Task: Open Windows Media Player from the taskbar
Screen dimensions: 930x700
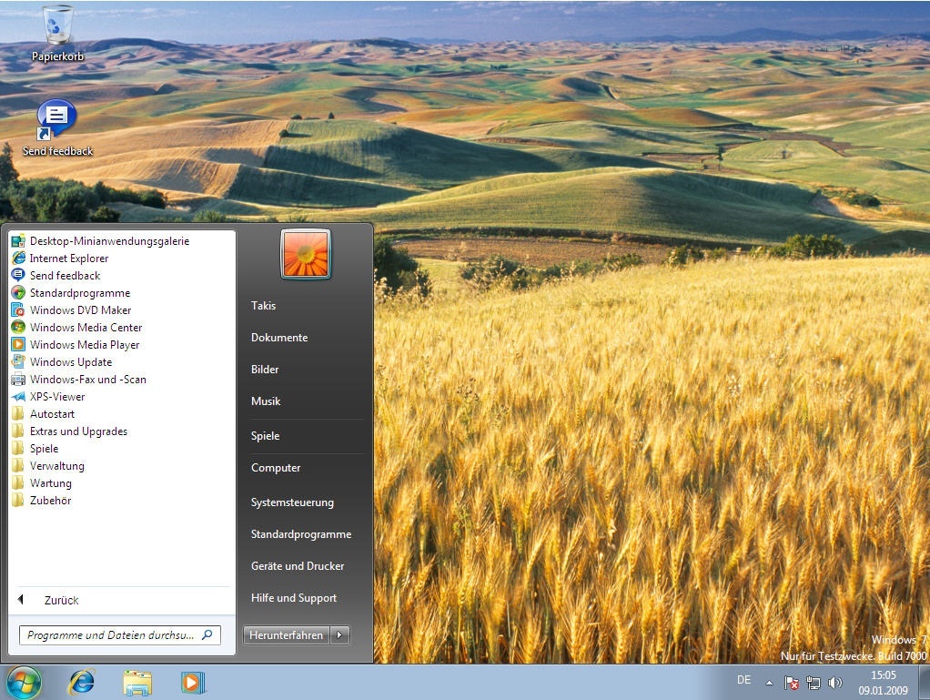Action: (x=187, y=682)
